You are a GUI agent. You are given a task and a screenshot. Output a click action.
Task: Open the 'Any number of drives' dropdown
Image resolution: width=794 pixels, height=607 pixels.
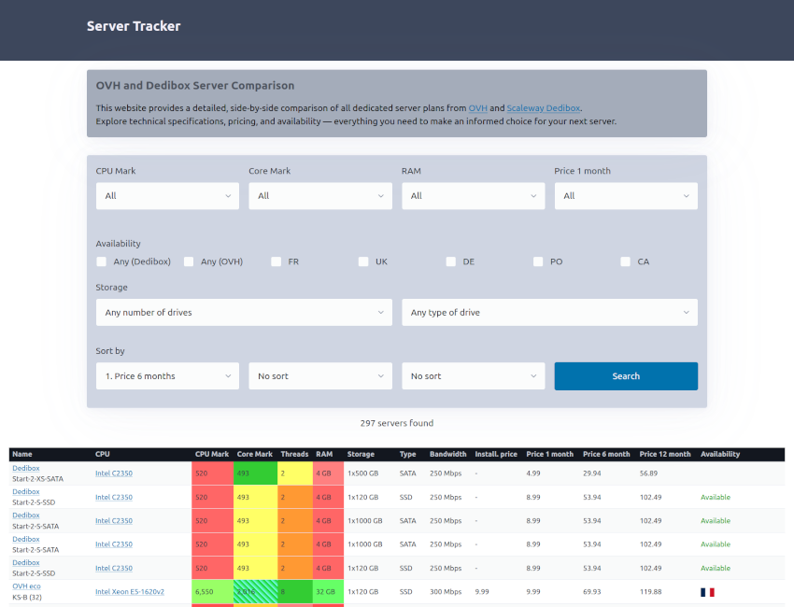[244, 313]
